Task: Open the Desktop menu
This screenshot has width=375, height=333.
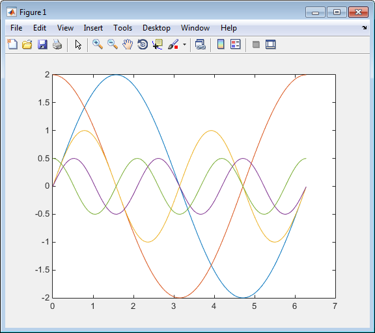Action: [156, 28]
